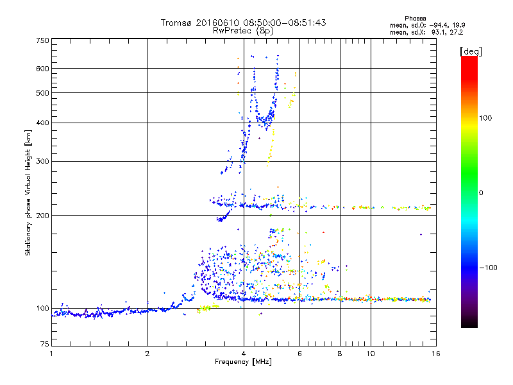Click the y-axis tick label "300"

pyautogui.click(x=42, y=162)
